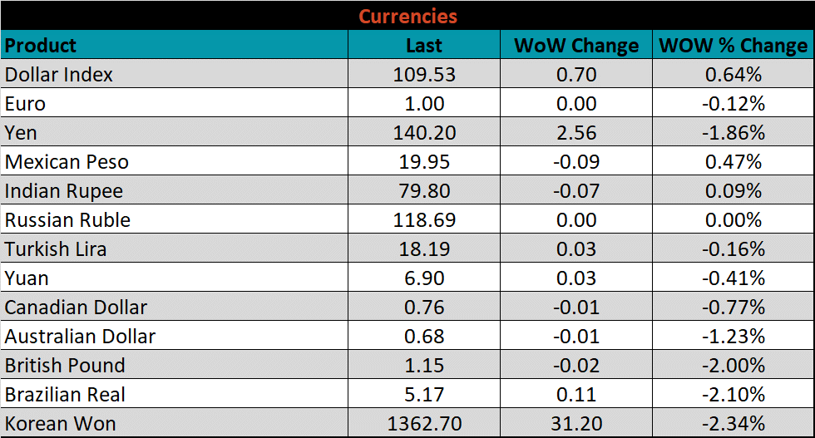Select the Turkish Lira product cell
The image size is (815, 438).
pyautogui.click(x=56, y=249)
